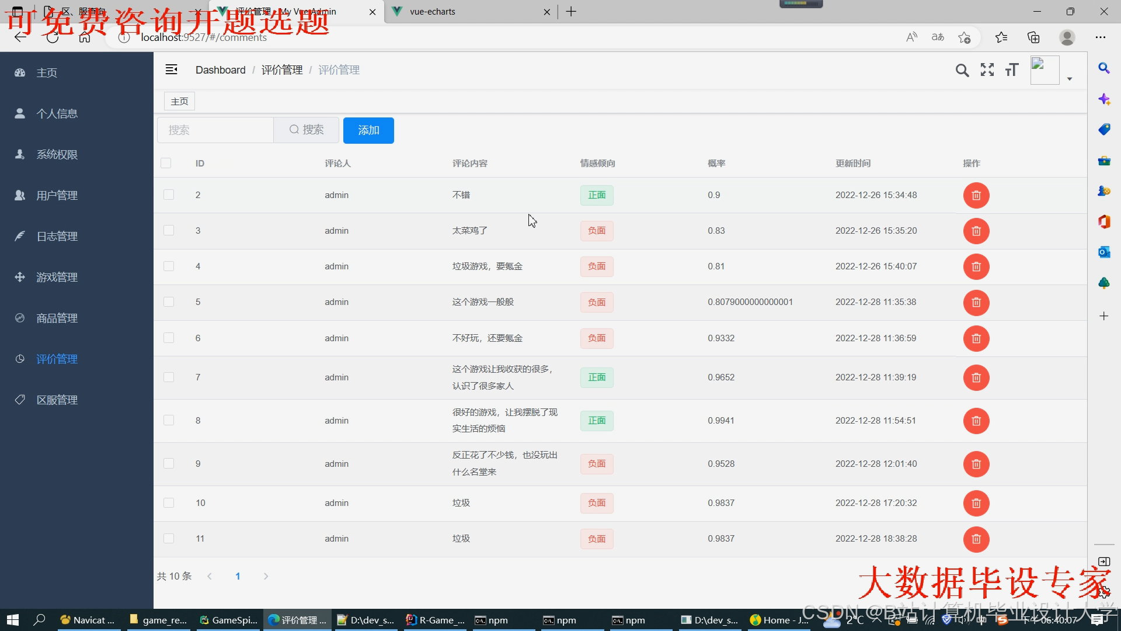
Task: Delete the comment with ID 6
Action: tap(976, 338)
